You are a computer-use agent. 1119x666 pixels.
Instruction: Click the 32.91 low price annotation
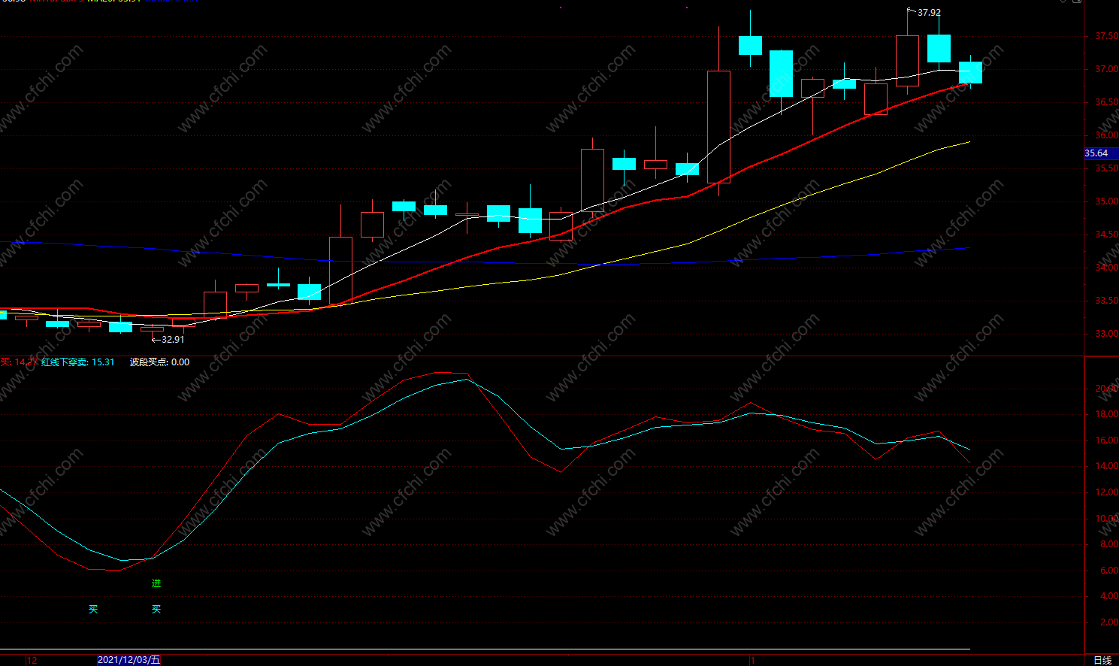(173, 340)
